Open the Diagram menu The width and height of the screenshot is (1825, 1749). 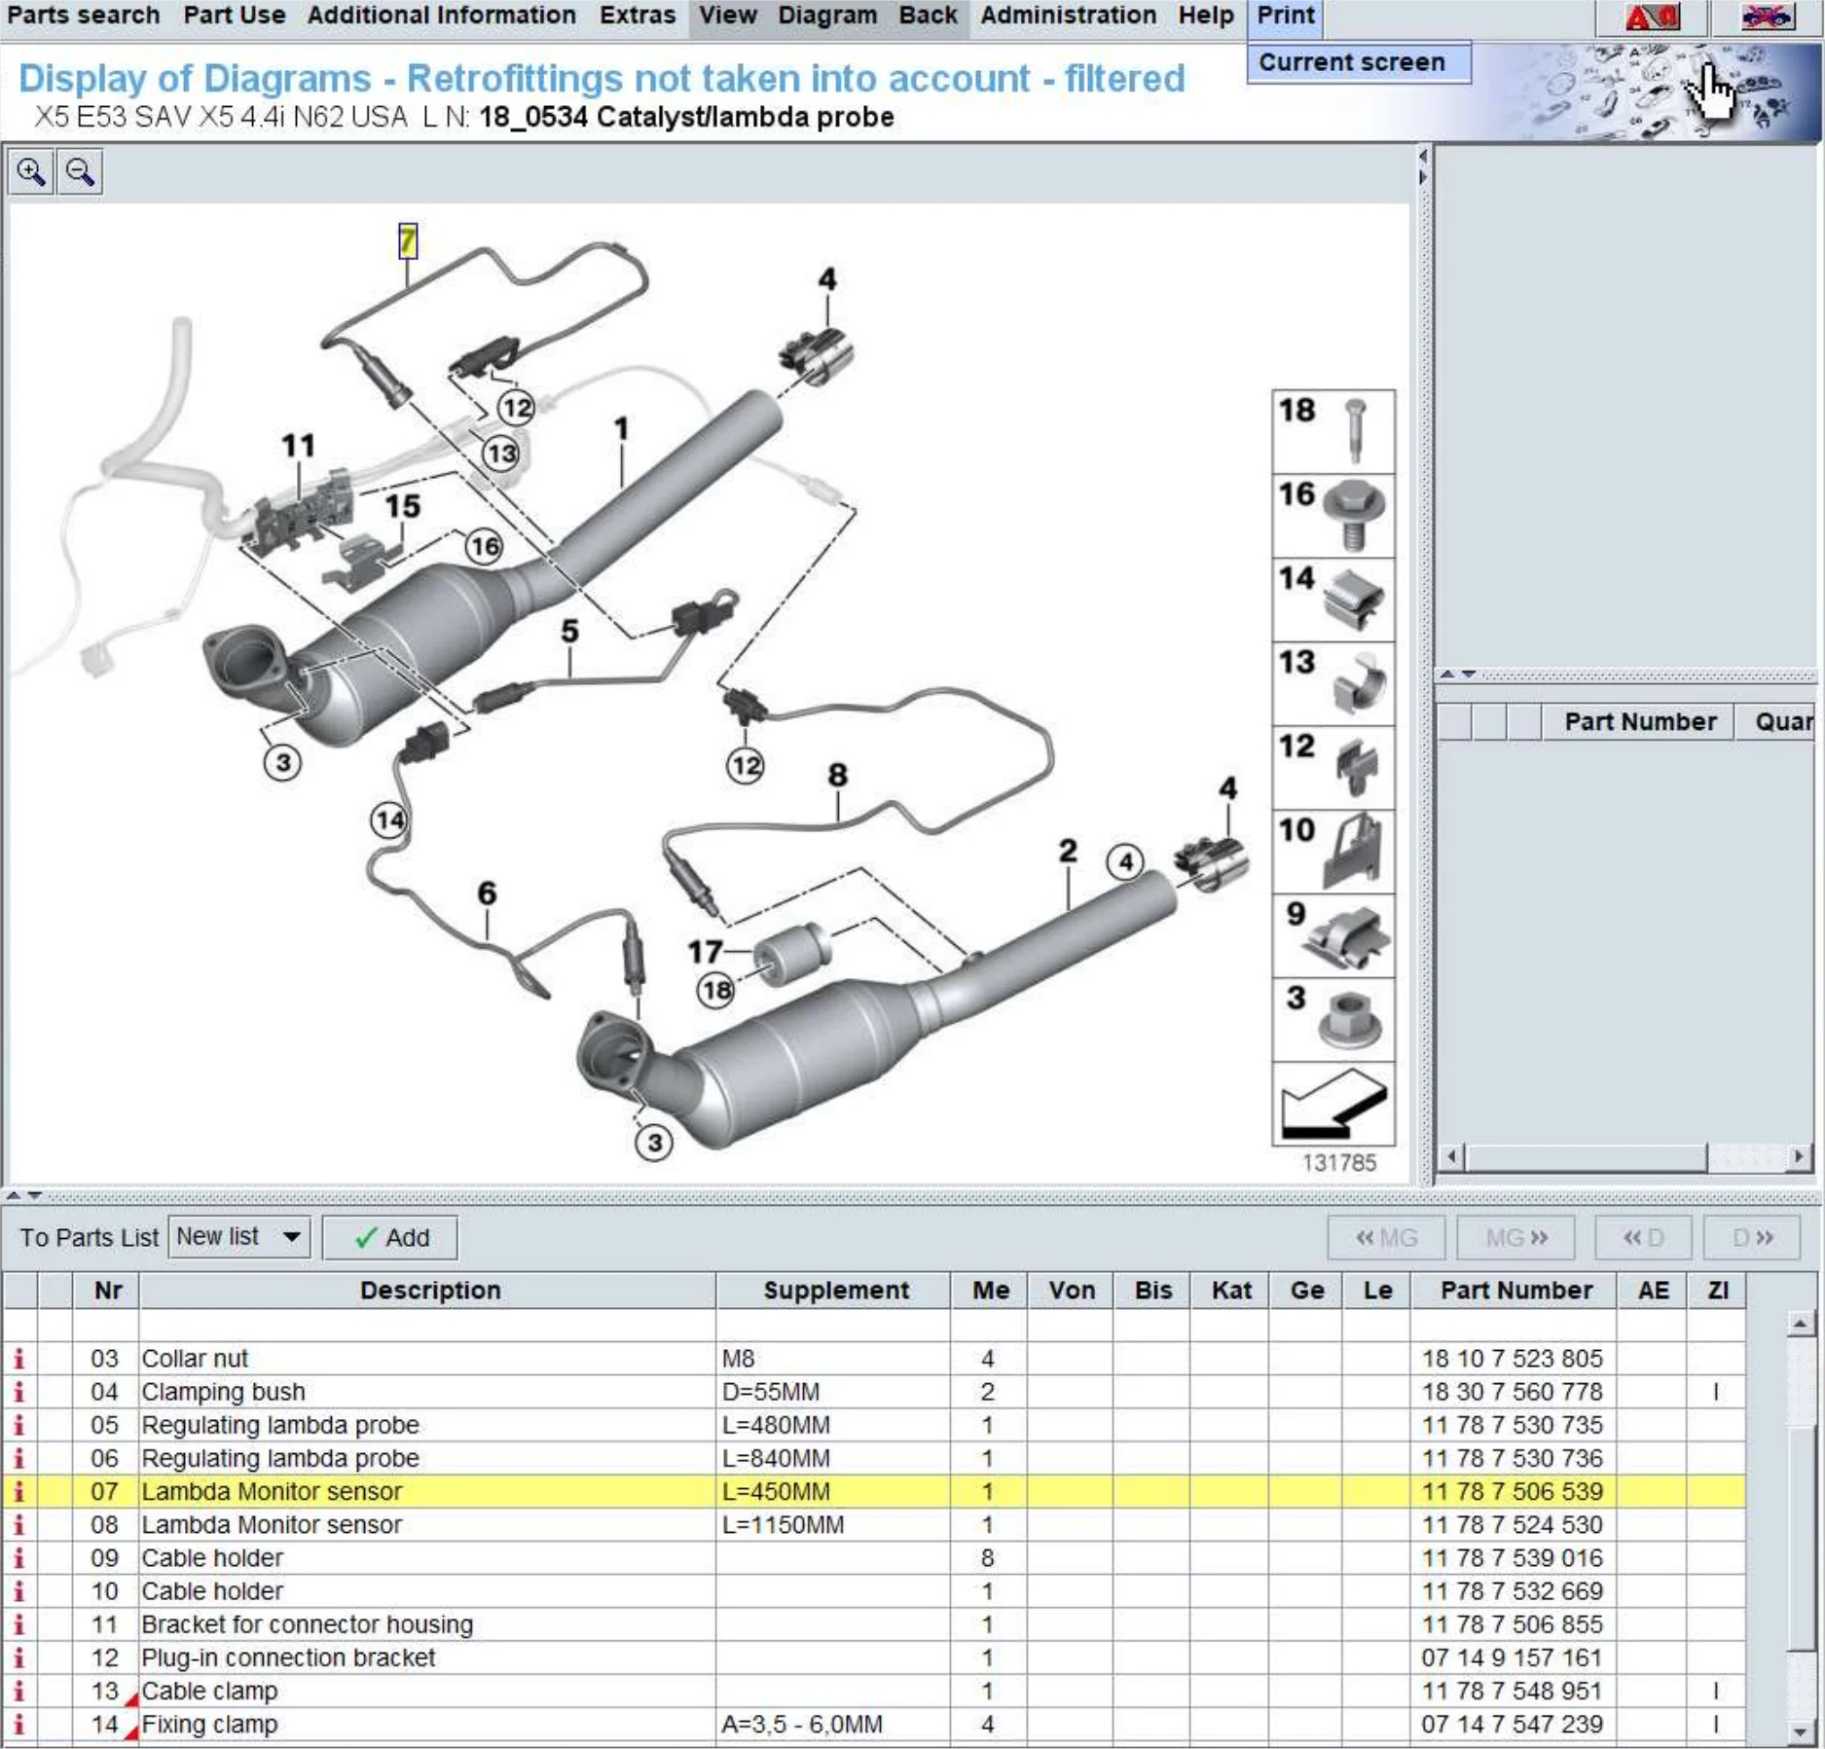pos(827,16)
